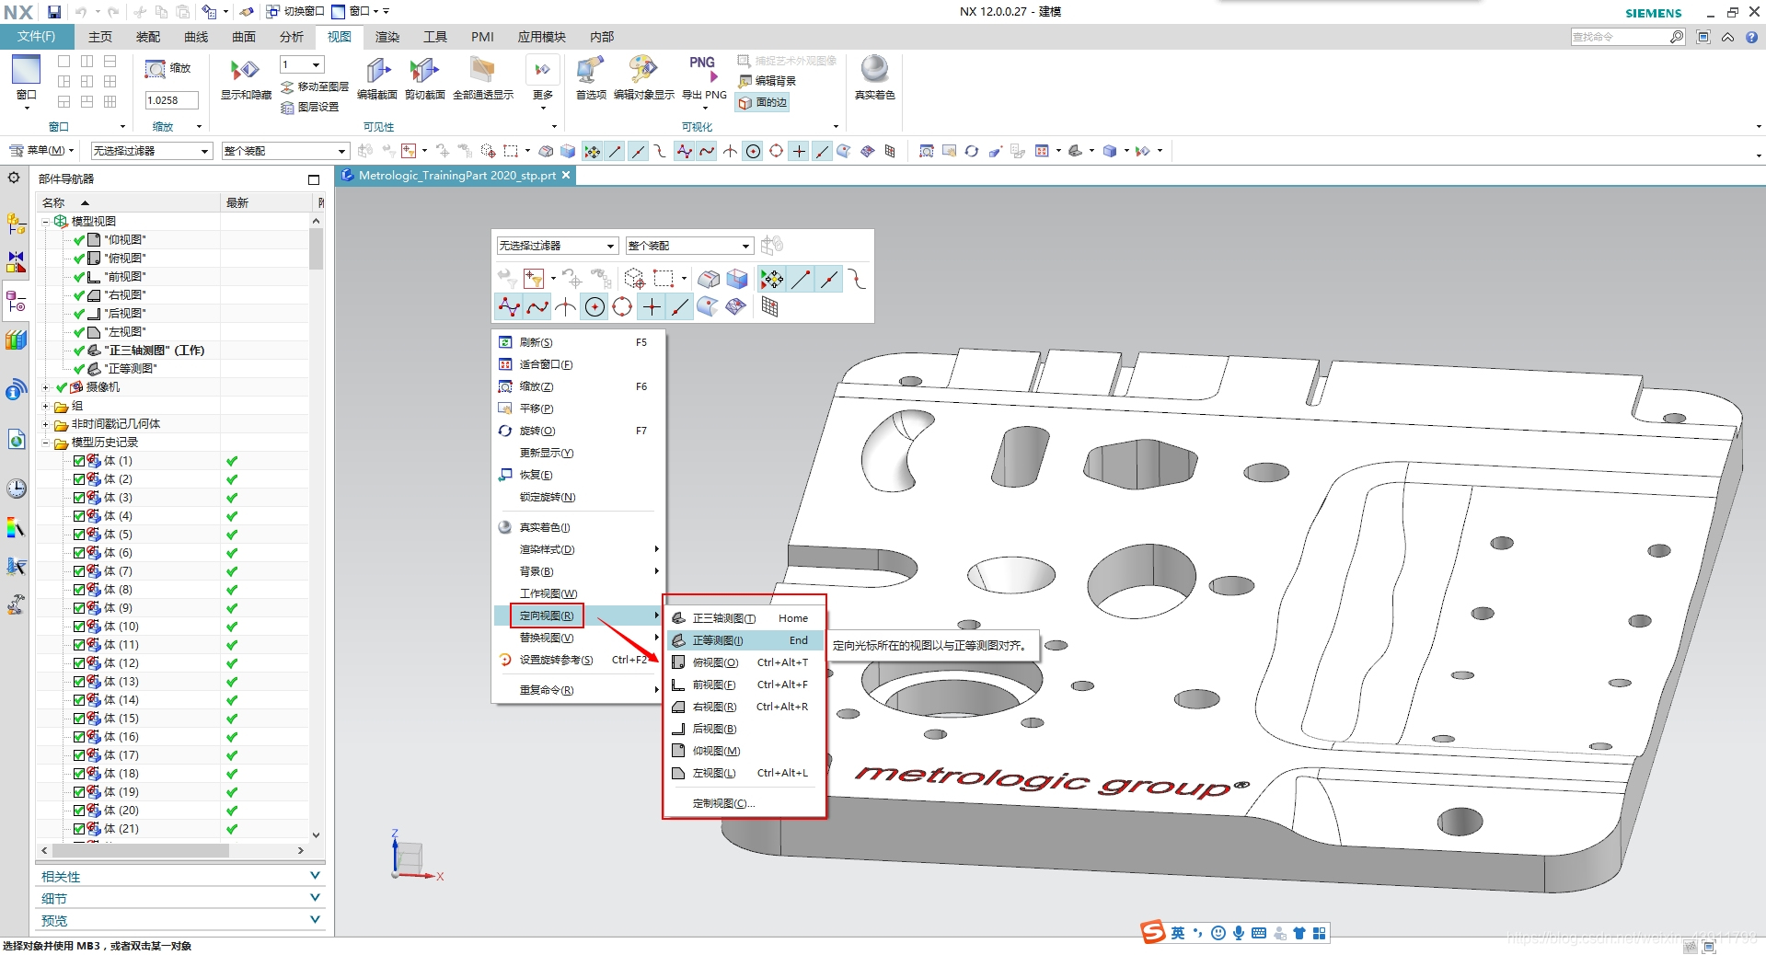Click the Show and Hide icon
The image size is (1766, 955).
click(x=245, y=78)
